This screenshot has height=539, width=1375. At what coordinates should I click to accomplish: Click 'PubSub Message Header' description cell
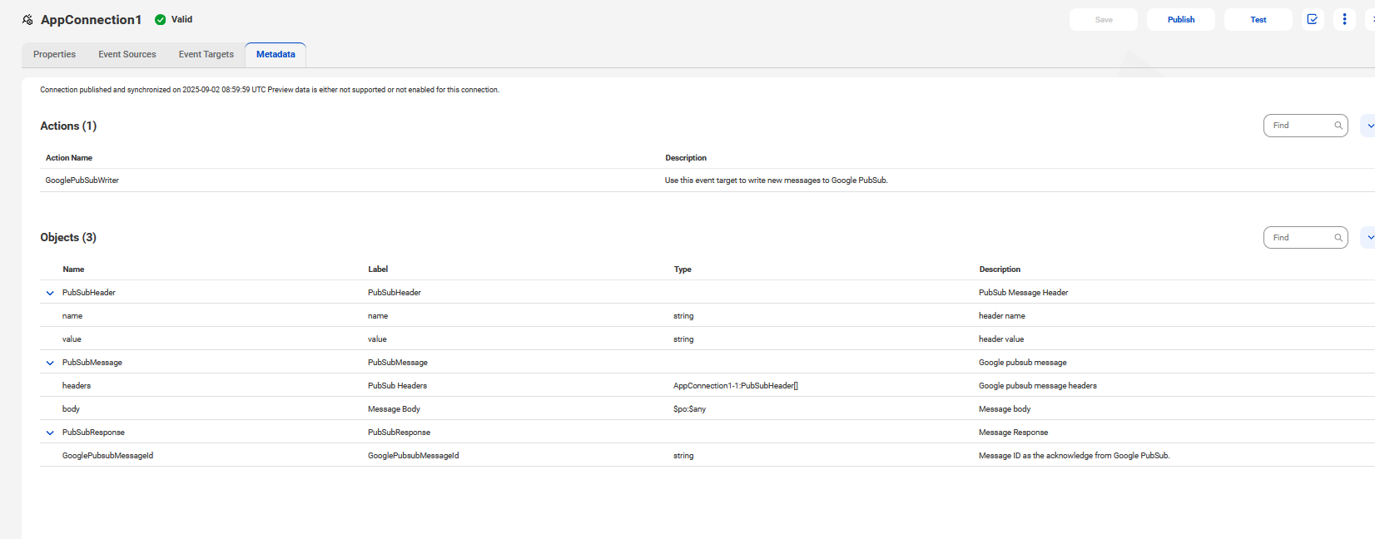pyautogui.click(x=1023, y=293)
